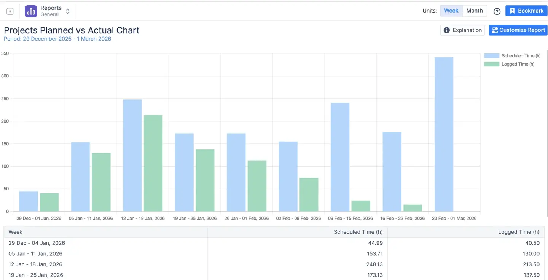Expand the report type selector beside Reports

coord(67,11)
